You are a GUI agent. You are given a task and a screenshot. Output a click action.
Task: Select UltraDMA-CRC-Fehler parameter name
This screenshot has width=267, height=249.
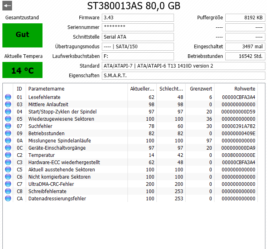[x=51, y=184]
